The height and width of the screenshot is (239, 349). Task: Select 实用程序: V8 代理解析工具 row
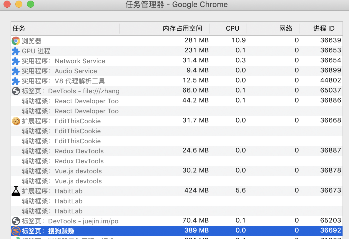pyautogui.click(x=177, y=81)
